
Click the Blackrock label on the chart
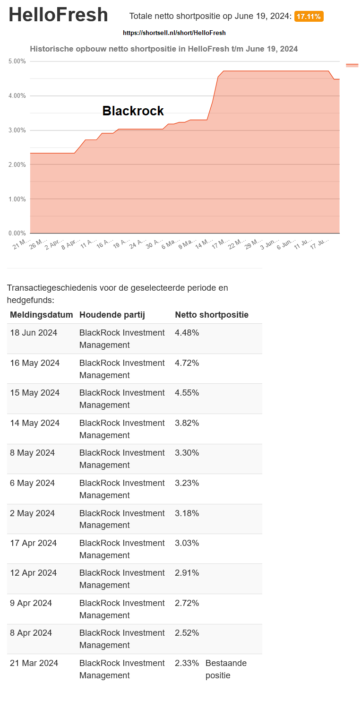coord(133,111)
